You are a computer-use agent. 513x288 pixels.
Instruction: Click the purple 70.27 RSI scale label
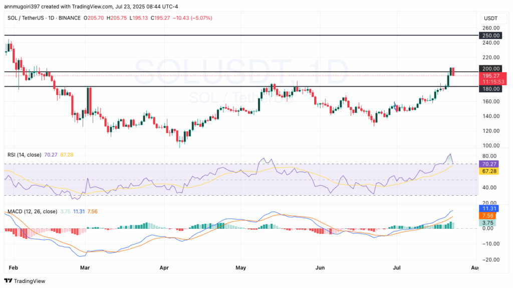(x=489, y=164)
